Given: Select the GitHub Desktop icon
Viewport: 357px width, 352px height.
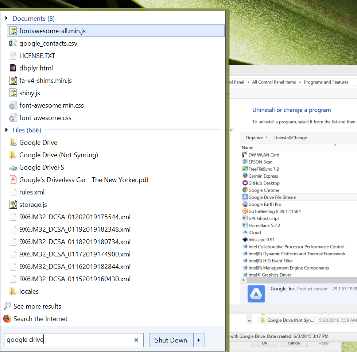Looking at the screenshot, I should (246, 183).
